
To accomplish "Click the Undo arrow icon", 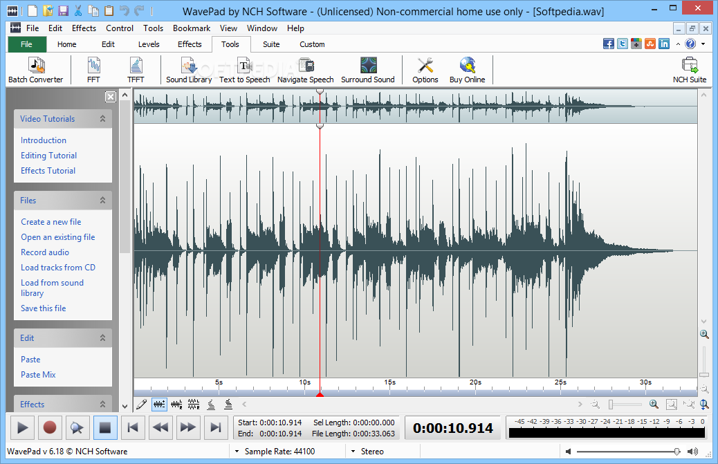I will coord(124,10).
